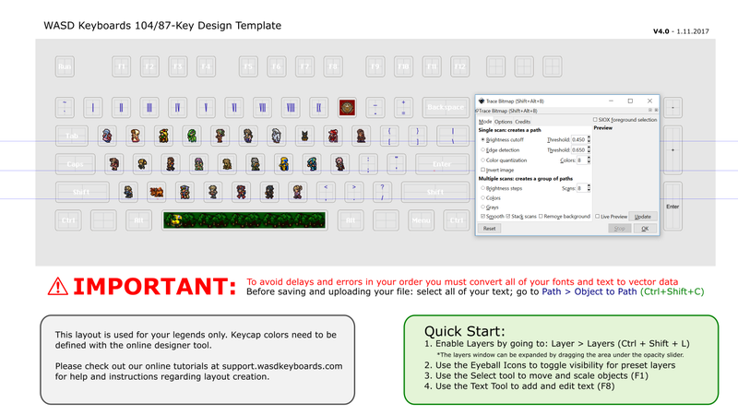This screenshot has width=738, height=415.
Task: Switch to the Mode tab
Action: point(485,122)
